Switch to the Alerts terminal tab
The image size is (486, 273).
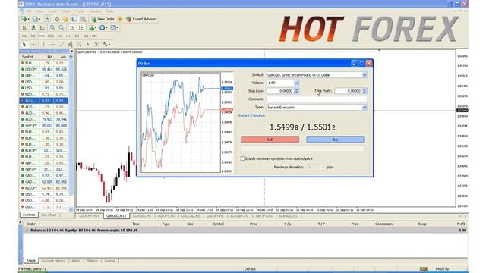coord(76,261)
